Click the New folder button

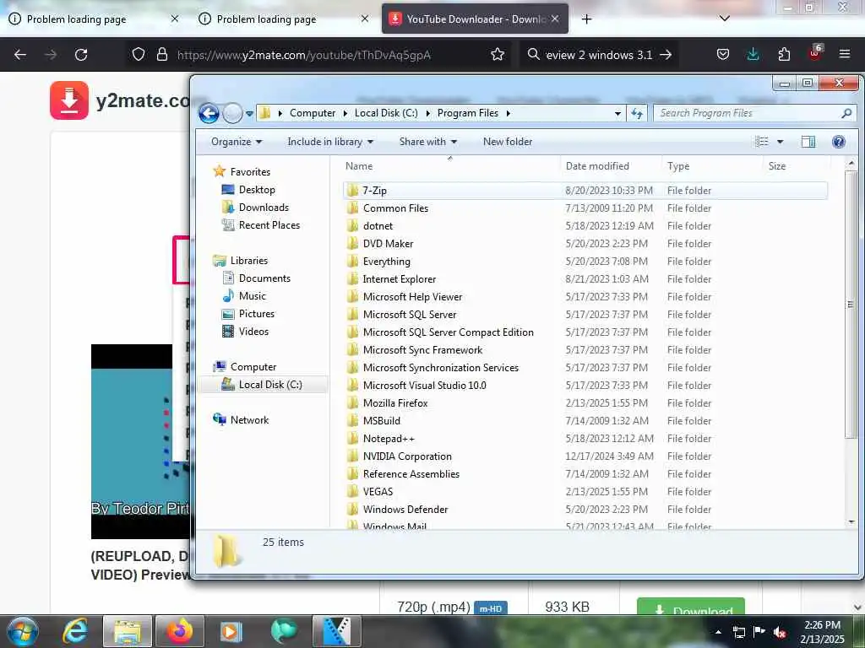point(508,142)
